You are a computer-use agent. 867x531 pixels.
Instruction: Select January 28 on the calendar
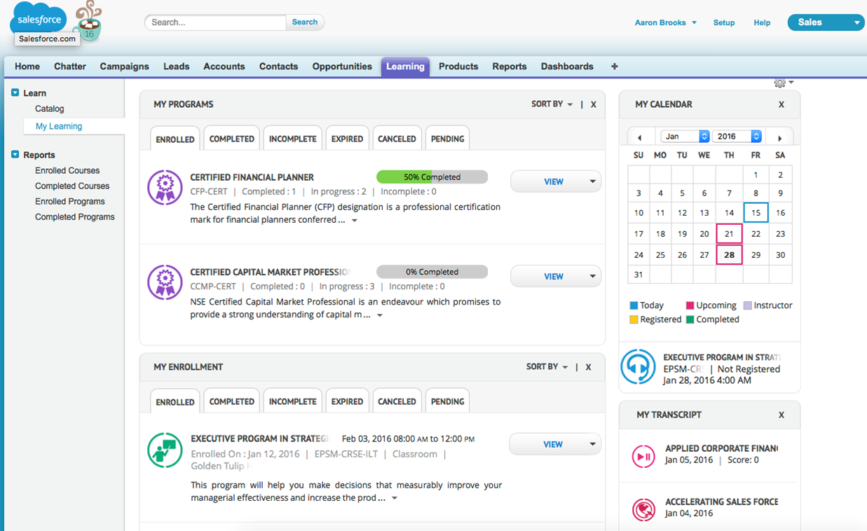(x=729, y=255)
